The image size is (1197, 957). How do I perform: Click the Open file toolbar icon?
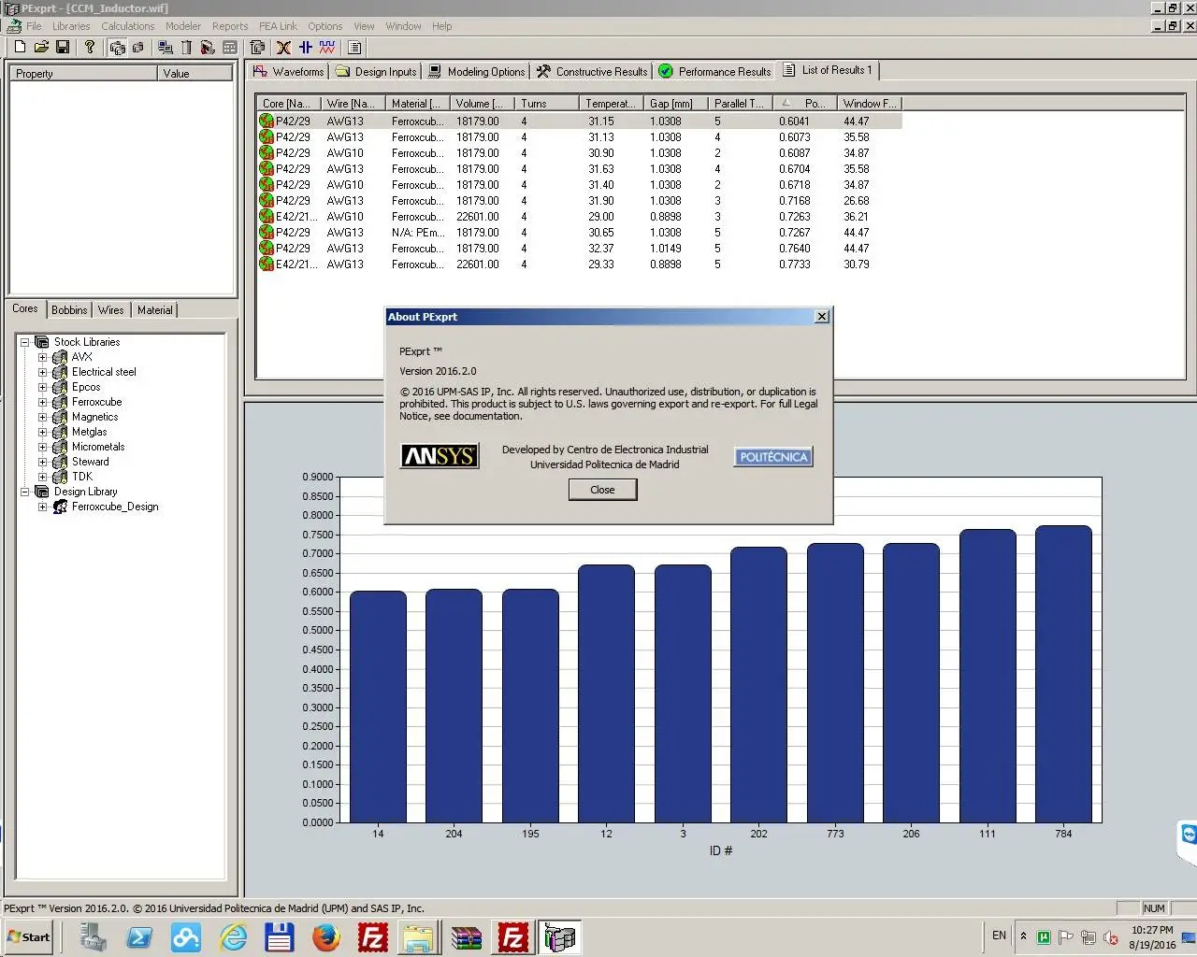pyautogui.click(x=41, y=47)
